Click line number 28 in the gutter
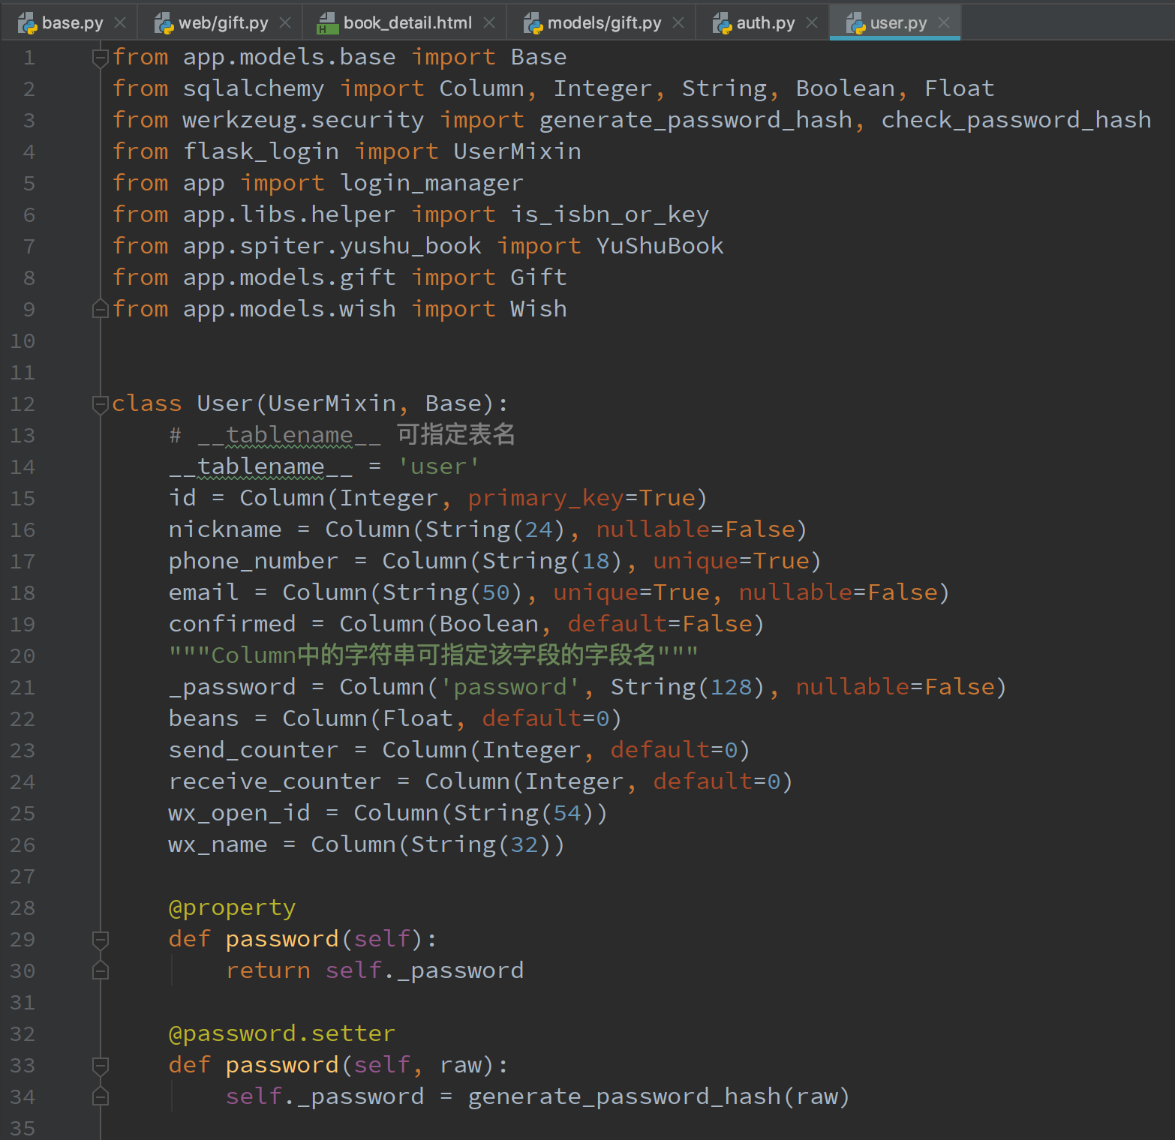Viewport: 1175px width, 1140px height. click(23, 908)
